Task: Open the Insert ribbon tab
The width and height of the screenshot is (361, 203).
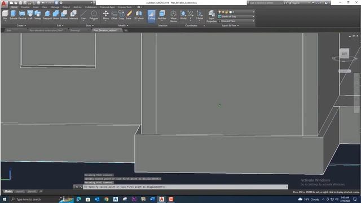Action: pos(36,7)
